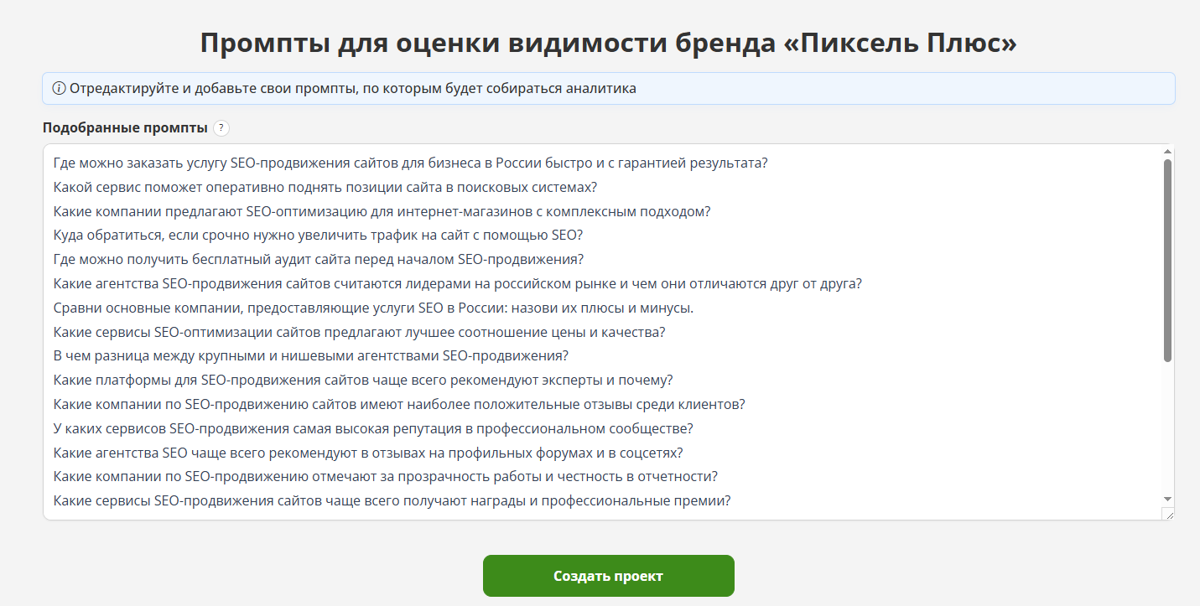Click the vertical scrollbar thumb of prompts box
The image size is (1200, 606).
point(1167,261)
